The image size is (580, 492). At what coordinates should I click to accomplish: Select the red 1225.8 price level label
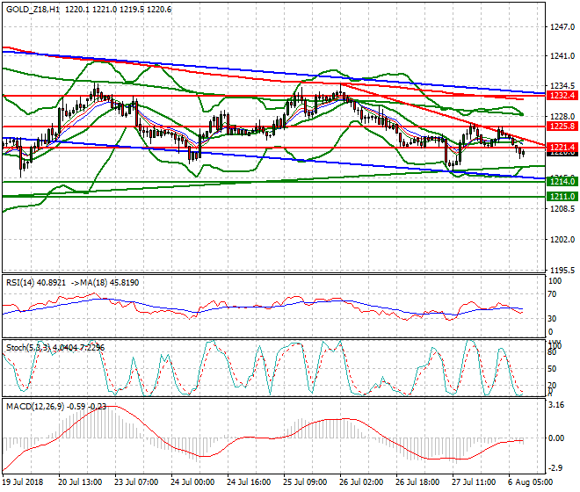tap(562, 127)
